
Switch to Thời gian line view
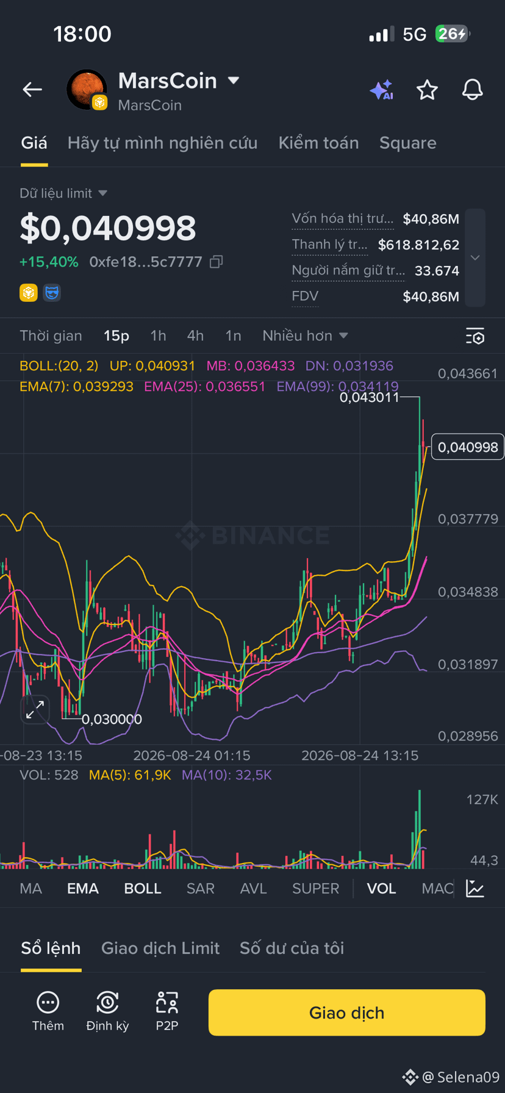[x=51, y=335]
